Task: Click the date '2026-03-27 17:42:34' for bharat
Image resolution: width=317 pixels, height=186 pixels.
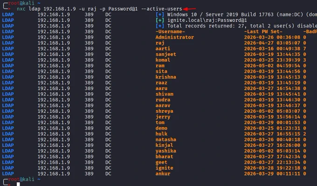Action: (x=272, y=157)
